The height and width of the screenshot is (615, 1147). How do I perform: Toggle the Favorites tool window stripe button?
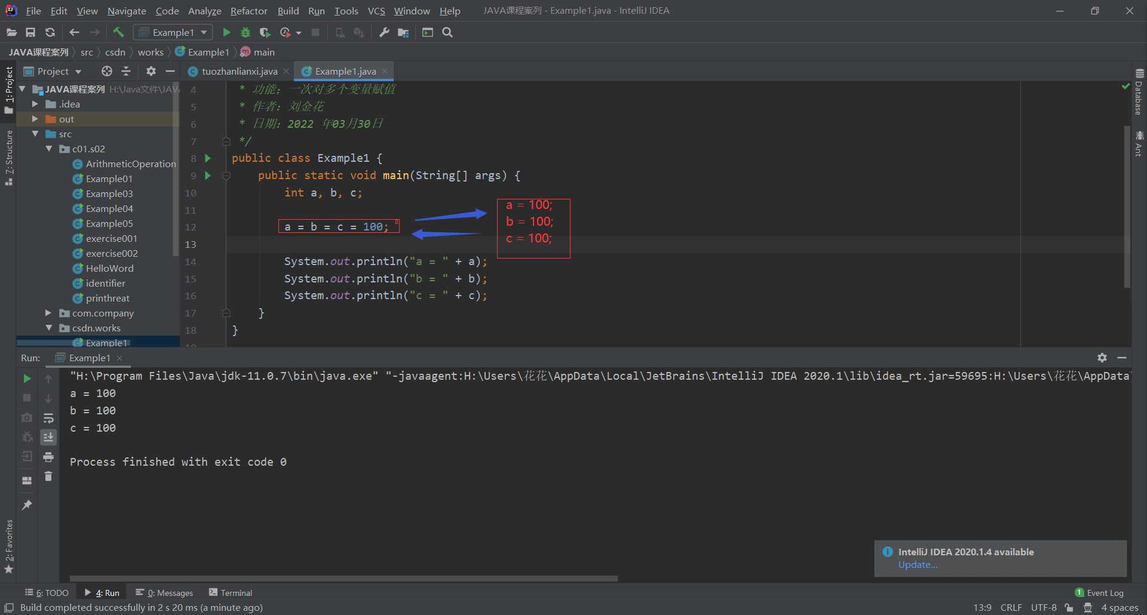tap(9, 546)
